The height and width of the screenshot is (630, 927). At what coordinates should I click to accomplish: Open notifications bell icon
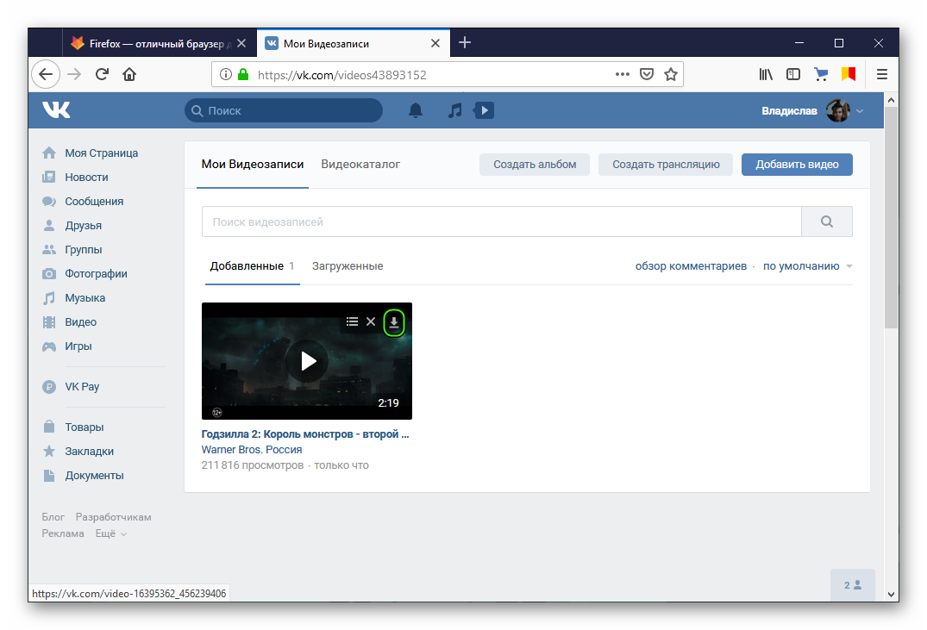[416, 110]
